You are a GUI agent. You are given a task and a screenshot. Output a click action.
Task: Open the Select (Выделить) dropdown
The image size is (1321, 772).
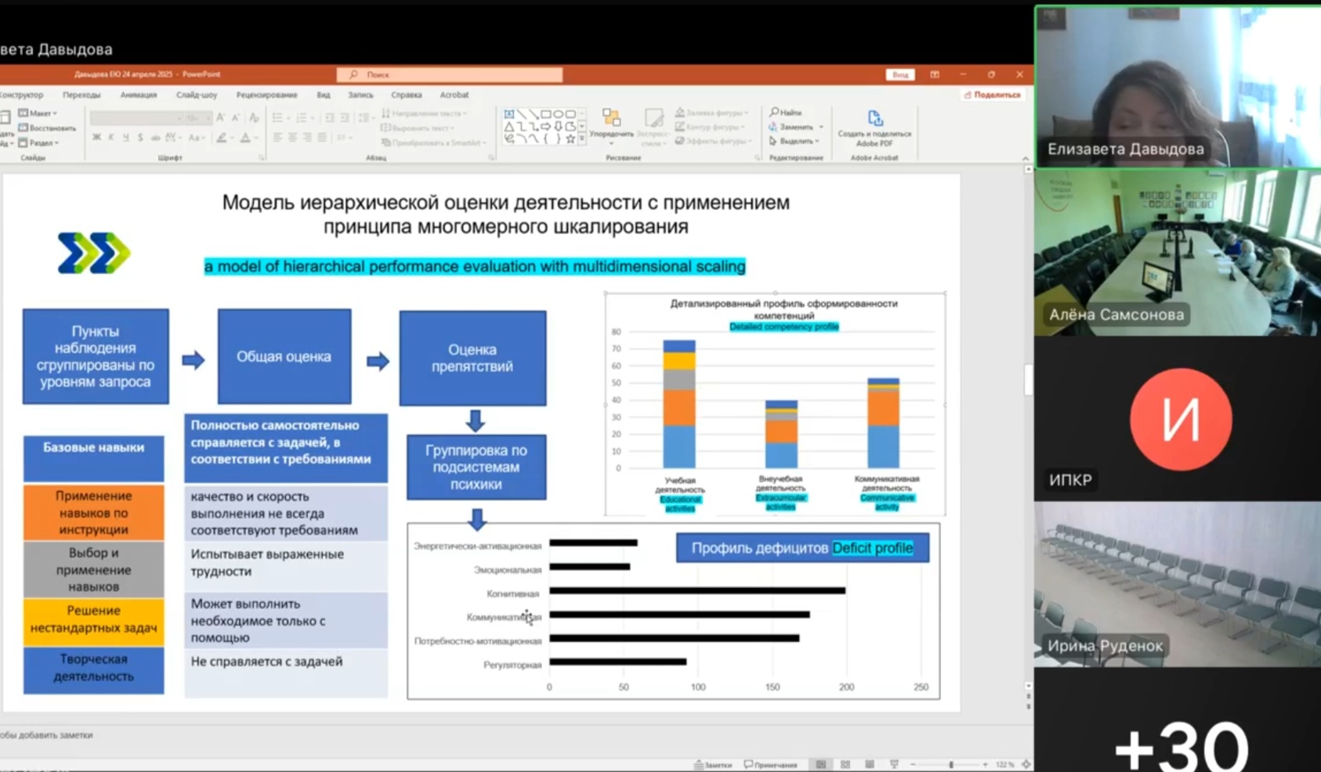(794, 141)
